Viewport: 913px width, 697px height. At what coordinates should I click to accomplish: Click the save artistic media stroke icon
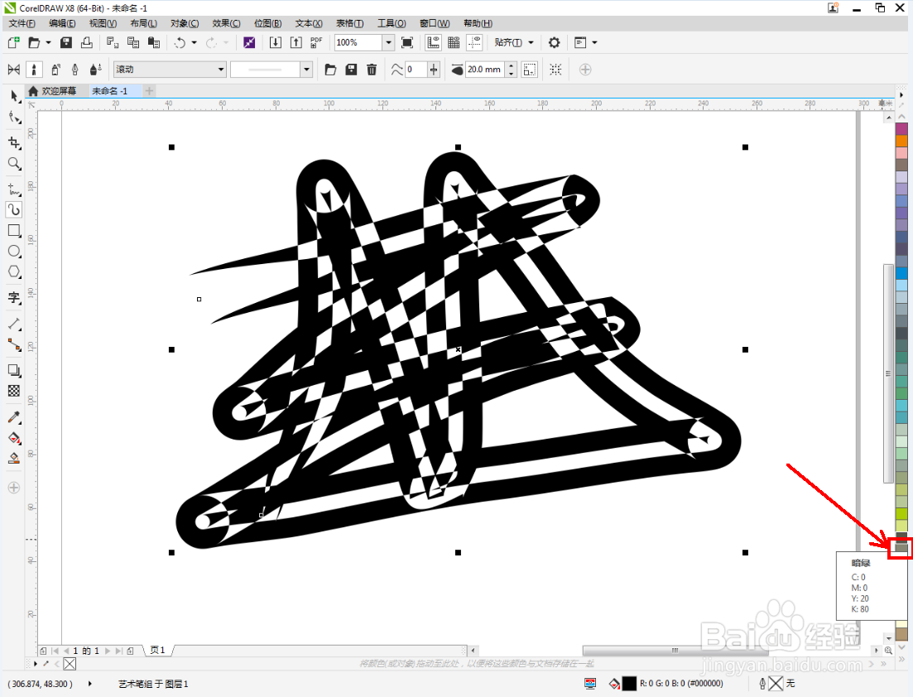351,70
